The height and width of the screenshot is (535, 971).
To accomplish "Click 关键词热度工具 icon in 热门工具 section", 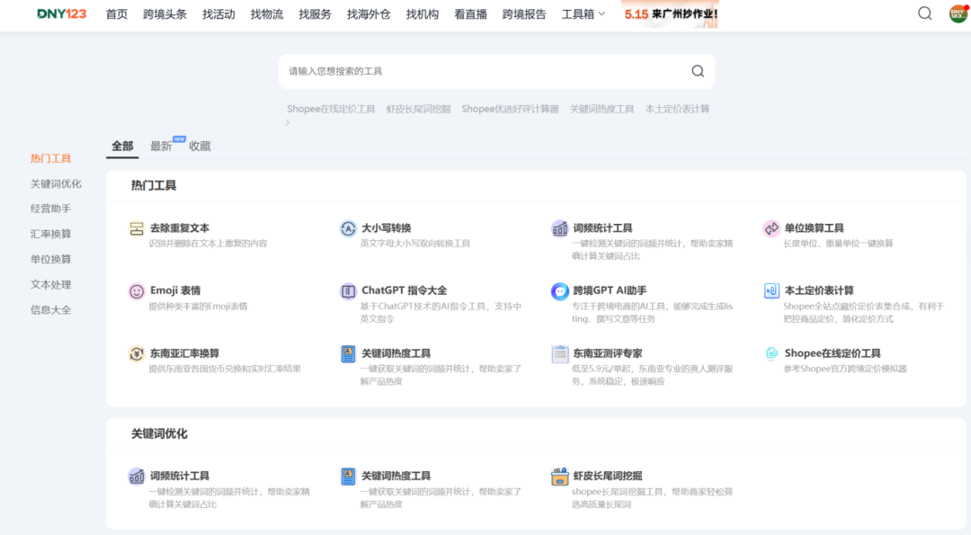I will click(x=348, y=353).
